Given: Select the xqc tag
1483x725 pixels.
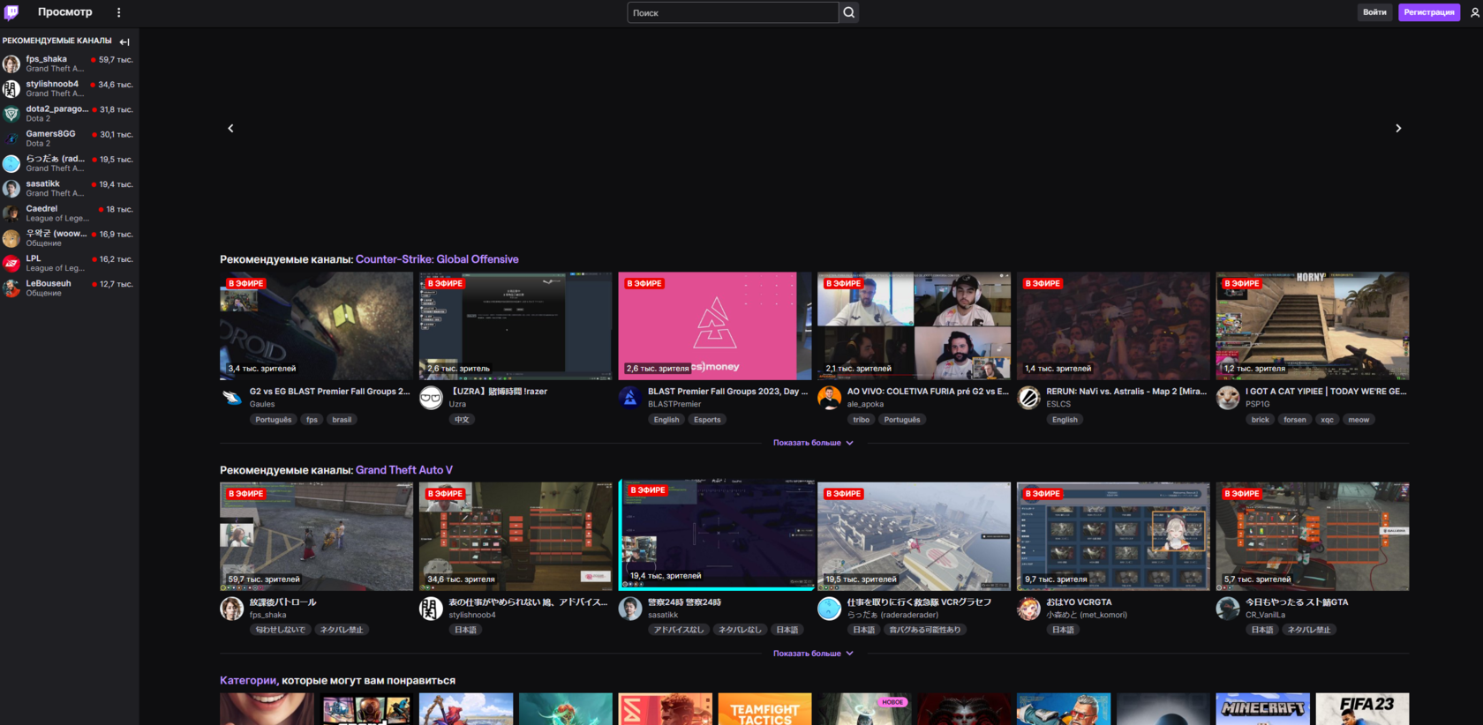Looking at the screenshot, I should 1327,420.
